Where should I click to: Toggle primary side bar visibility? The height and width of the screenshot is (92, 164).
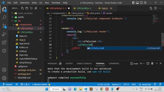point(134,3)
